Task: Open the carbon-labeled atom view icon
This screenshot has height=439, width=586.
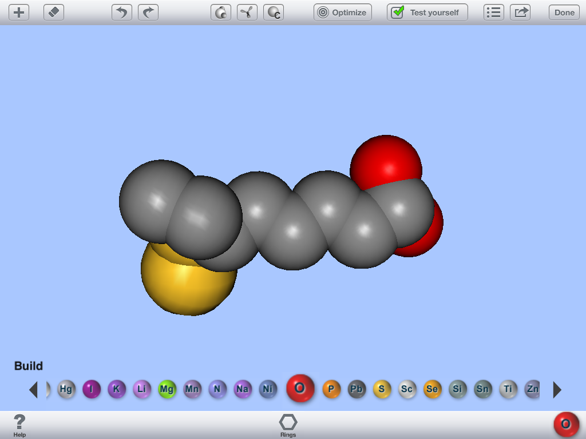Action: [x=274, y=13]
